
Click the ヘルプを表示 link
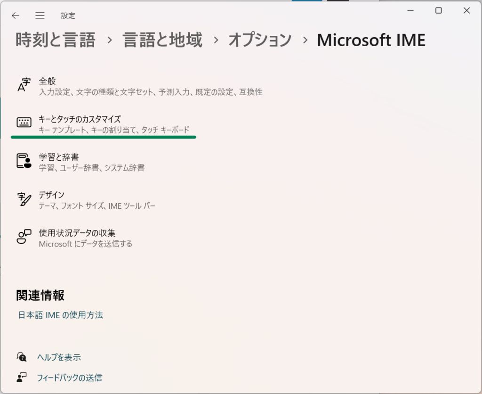click(59, 357)
